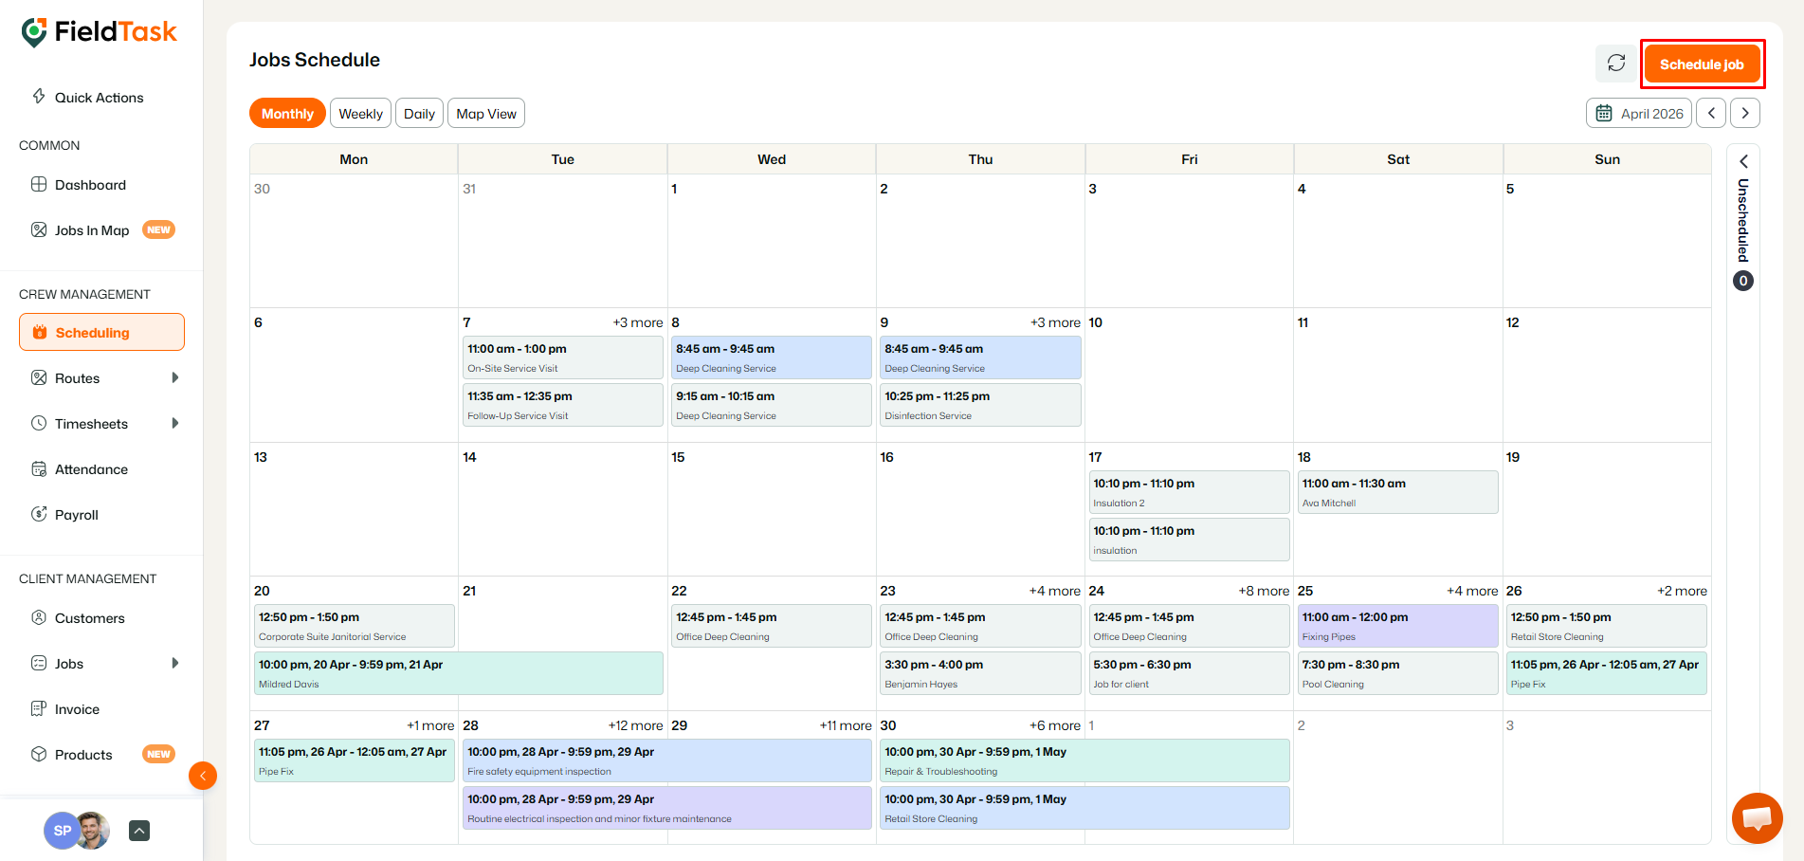
Task: Open 9:15 am Deep Cleaning Service job
Action: (772, 405)
